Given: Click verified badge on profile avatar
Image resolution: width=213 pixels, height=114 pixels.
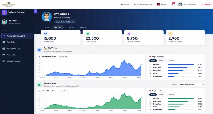Looking at the screenshot, I should tap(50, 20).
